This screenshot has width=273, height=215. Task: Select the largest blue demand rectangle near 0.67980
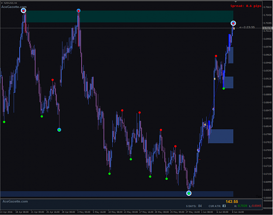point(221,136)
